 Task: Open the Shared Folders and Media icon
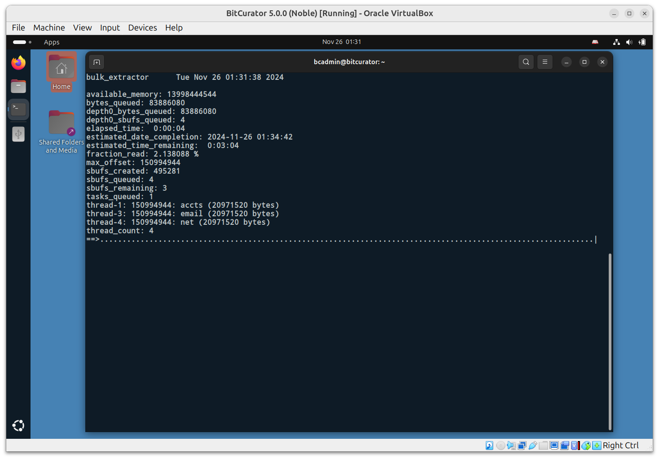(x=62, y=132)
